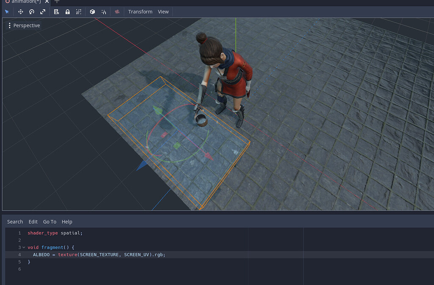Screen dimensions: 434x285
Task: Open the shader editor Edit menu
Action: [33, 222]
